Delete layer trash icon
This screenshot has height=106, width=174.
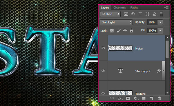pos(159,98)
